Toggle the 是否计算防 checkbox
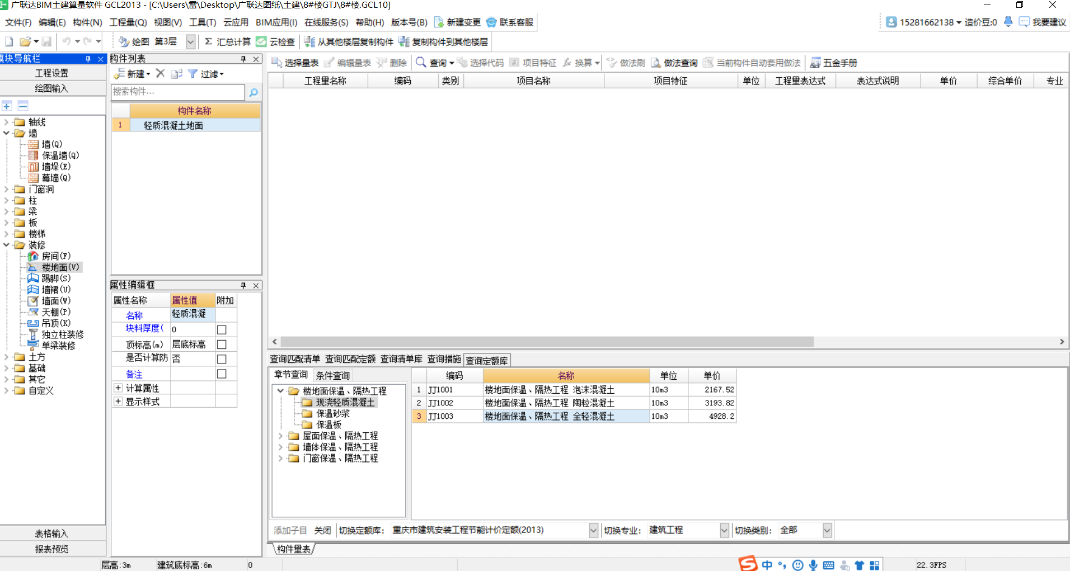 click(222, 359)
